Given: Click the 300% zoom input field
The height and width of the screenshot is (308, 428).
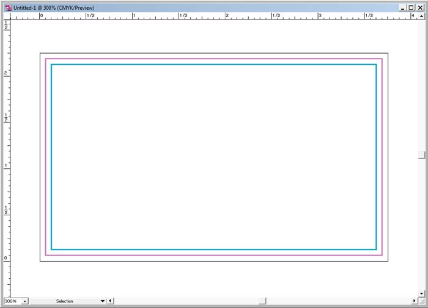Looking at the screenshot, I should pyautogui.click(x=13, y=301).
